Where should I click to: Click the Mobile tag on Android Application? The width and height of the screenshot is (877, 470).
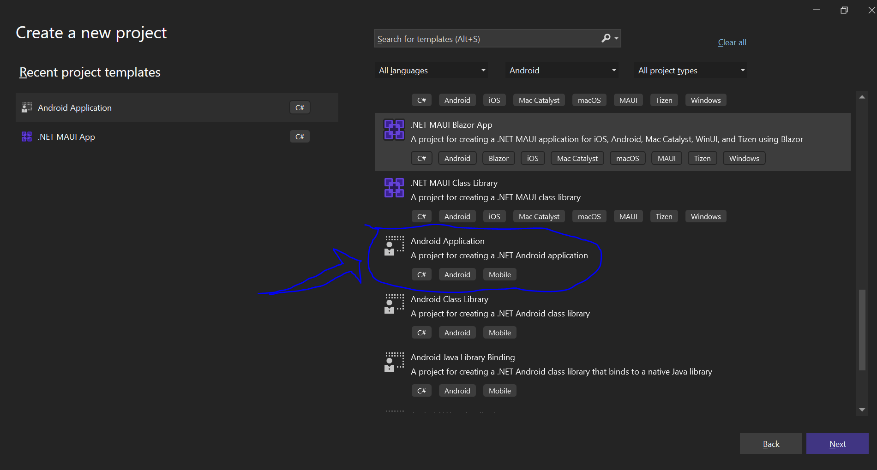pos(499,274)
